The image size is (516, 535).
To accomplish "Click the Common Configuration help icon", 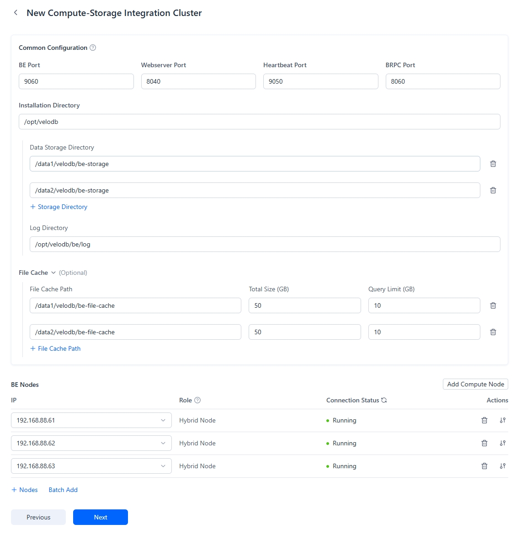I will [x=93, y=48].
